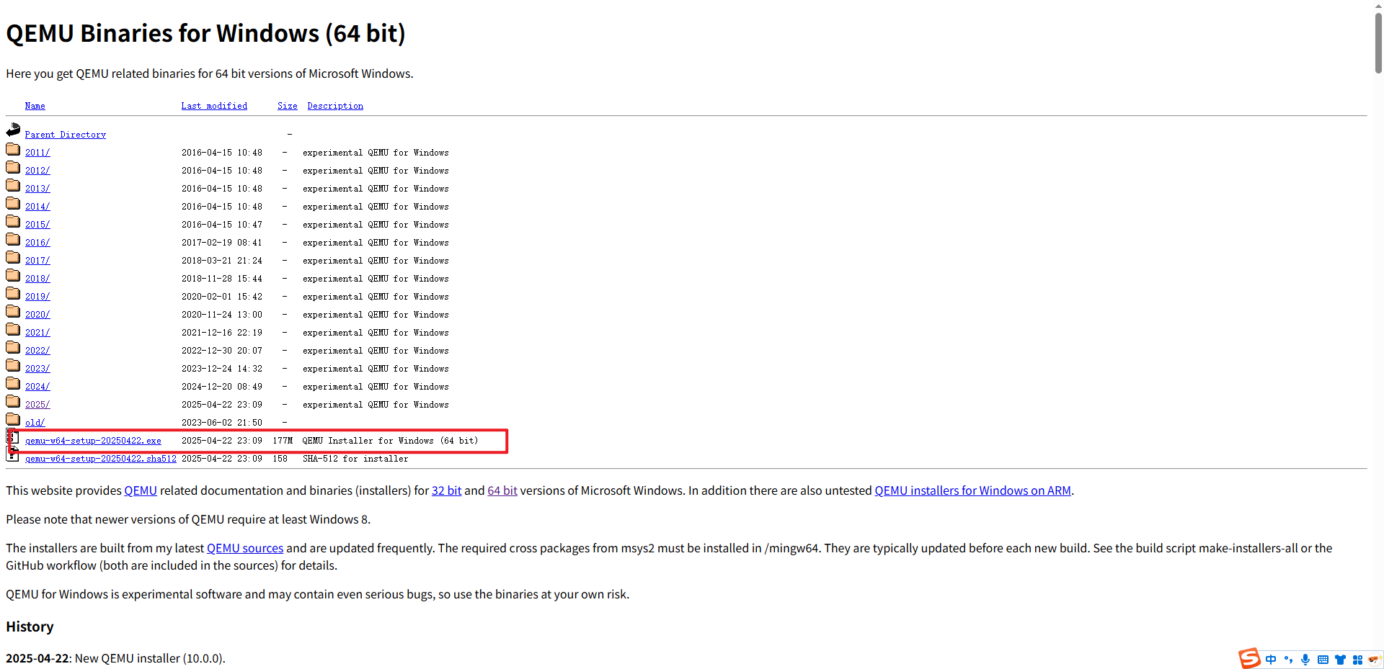Click the folder icon beside 2020/
This screenshot has height=669, width=1384.
point(13,311)
